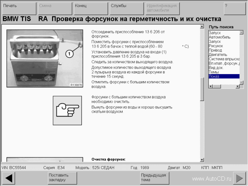Click the Путь поиска label

pos(221,27)
